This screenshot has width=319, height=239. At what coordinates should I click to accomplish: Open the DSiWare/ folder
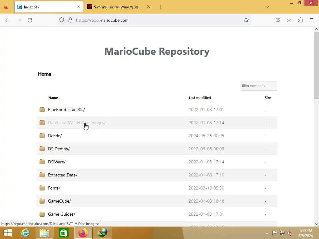(x=57, y=162)
